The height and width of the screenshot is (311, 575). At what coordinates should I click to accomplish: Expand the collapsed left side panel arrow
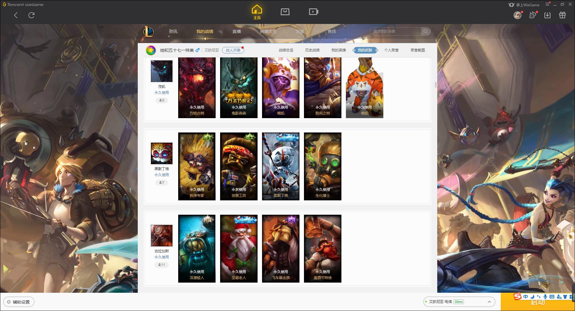1,167
